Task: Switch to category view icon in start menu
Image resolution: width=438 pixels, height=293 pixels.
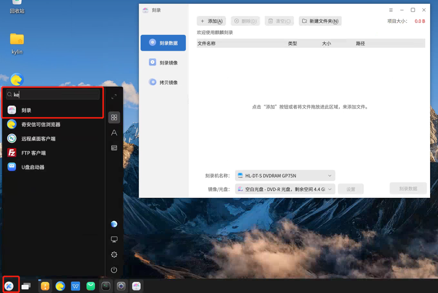Action: tap(114, 148)
